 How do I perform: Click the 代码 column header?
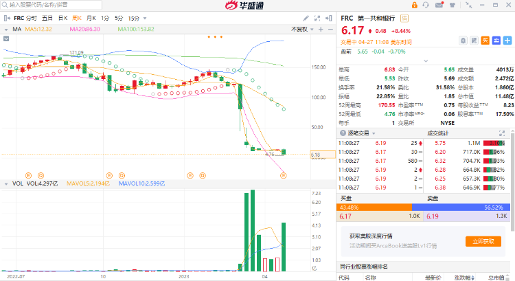click(344, 278)
